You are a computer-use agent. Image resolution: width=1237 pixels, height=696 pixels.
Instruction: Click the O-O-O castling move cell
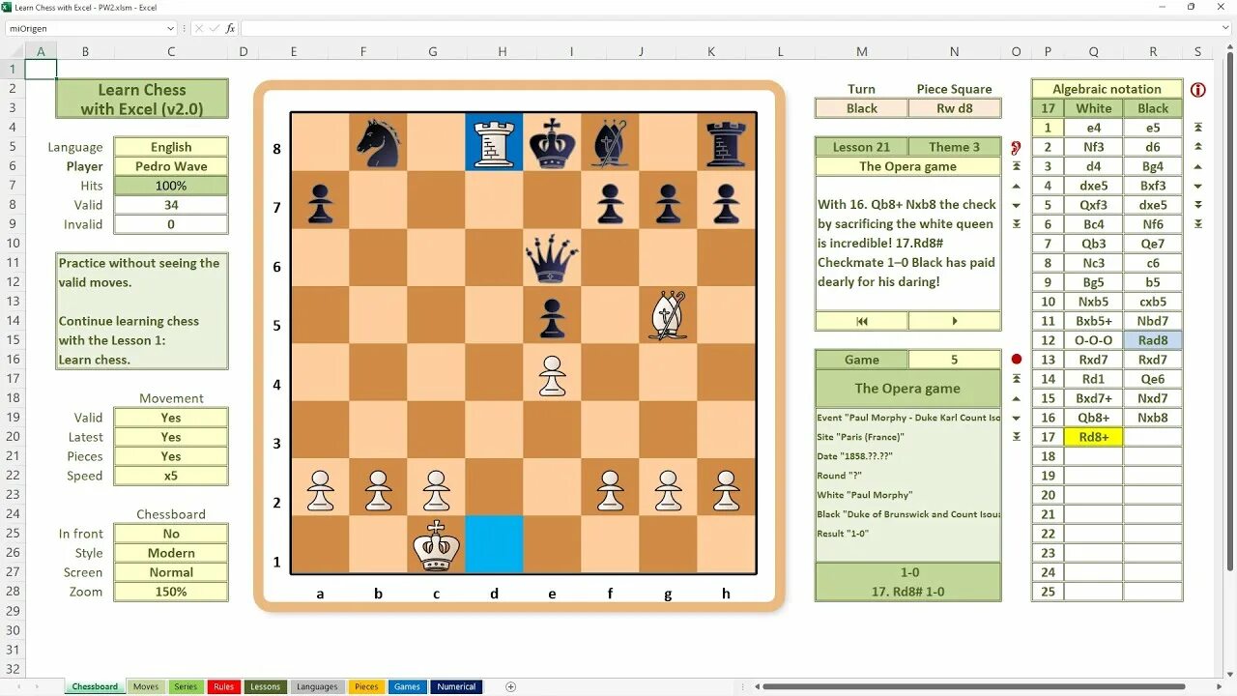pyautogui.click(x=1094, y=340)
